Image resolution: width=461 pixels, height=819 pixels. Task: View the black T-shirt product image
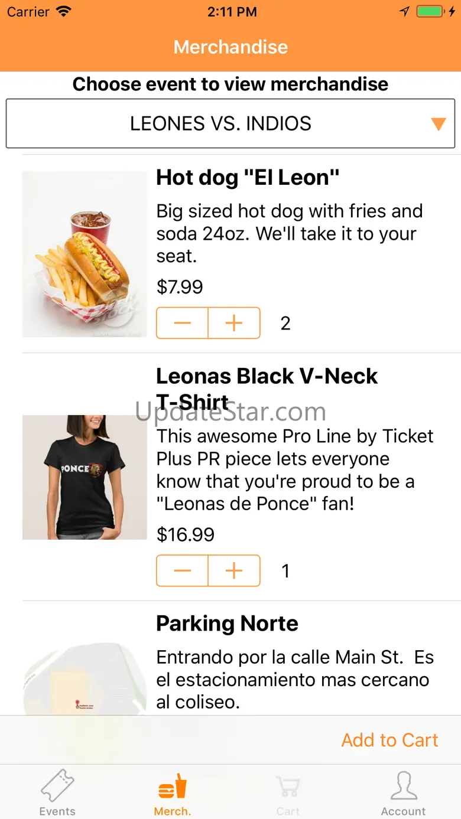(x=85, y=477)
